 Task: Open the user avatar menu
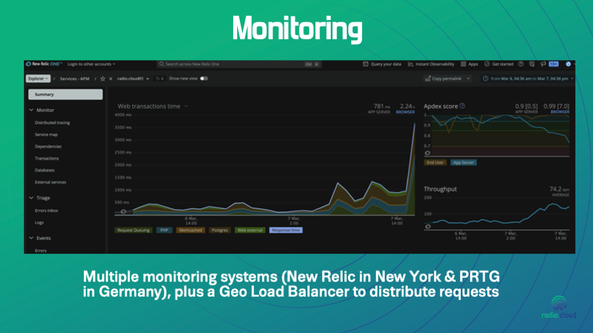click(x=568, y=64)
